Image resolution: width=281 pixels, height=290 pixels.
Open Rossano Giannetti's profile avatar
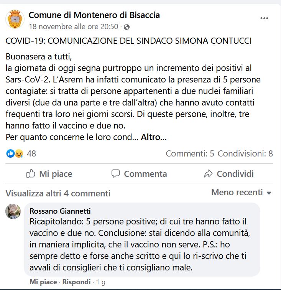13,211
